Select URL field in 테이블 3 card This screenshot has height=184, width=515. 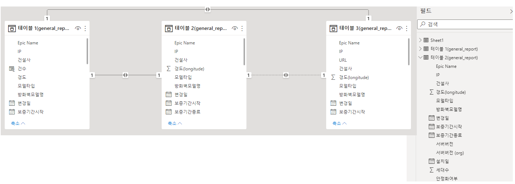(343, 60)
